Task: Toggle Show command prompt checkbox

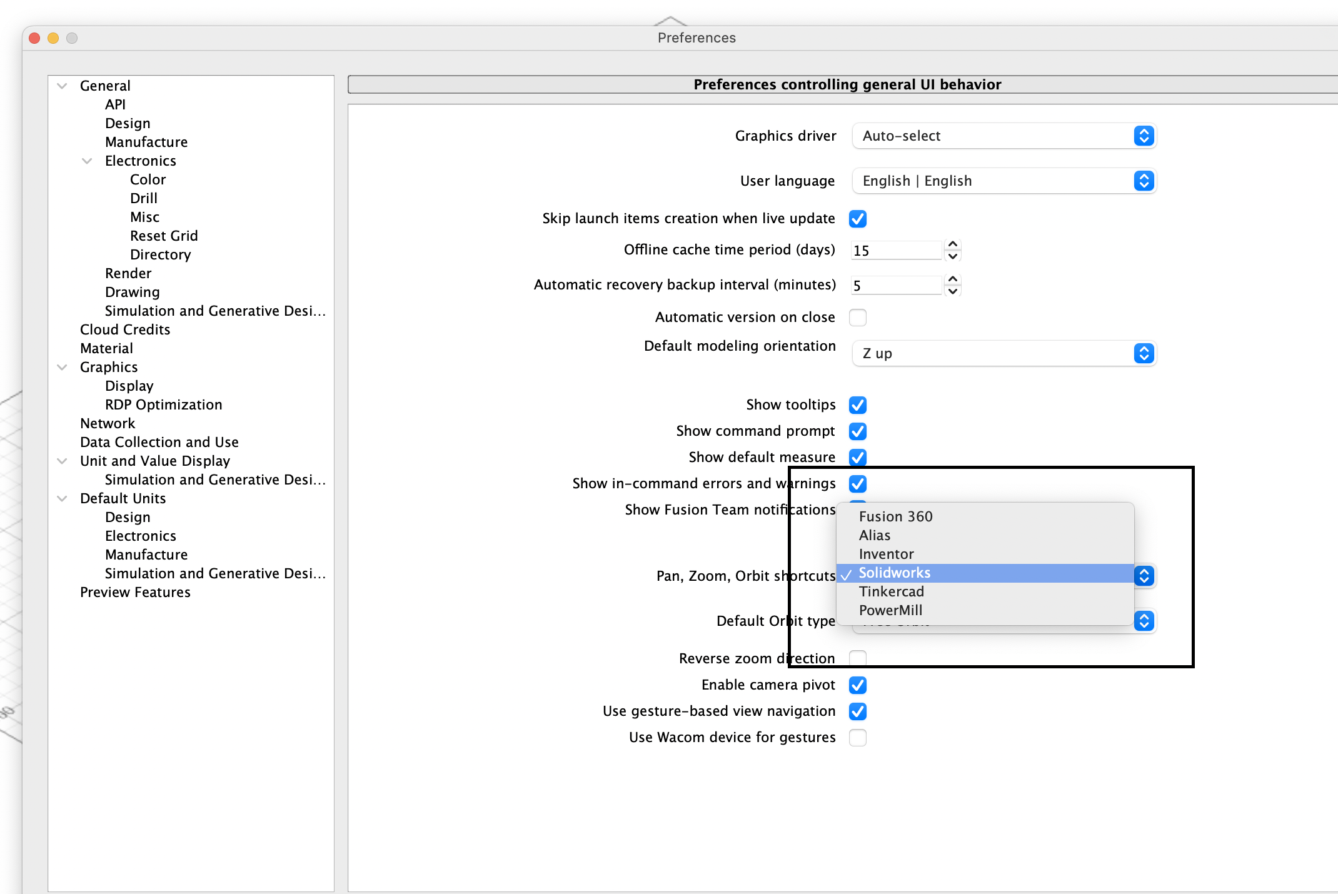Action: [x=858, y=431]
